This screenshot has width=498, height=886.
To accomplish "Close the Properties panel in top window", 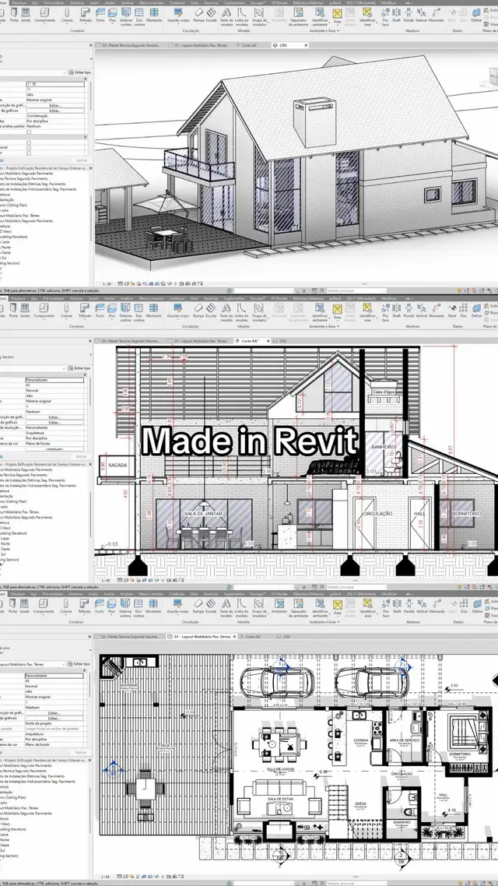I will click(90, 45).
